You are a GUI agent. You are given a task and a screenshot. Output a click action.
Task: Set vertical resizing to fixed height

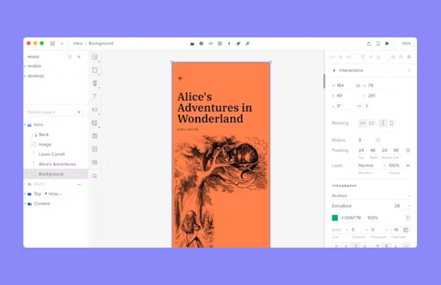point(383,123)
